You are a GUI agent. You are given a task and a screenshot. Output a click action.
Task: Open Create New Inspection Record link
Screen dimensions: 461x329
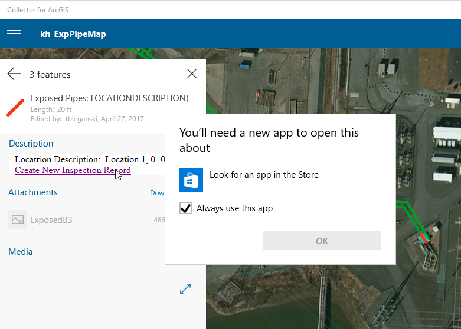pos(73,170)
